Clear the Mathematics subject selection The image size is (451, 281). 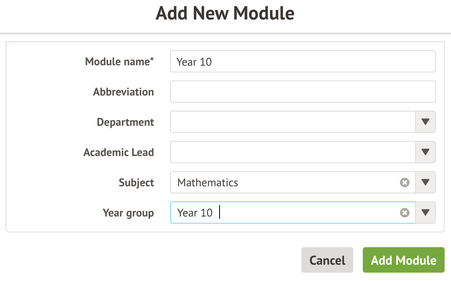pos(405,182)
